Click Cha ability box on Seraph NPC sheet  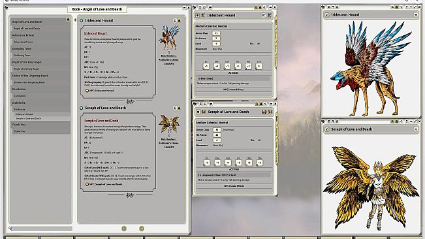(259, 163)
